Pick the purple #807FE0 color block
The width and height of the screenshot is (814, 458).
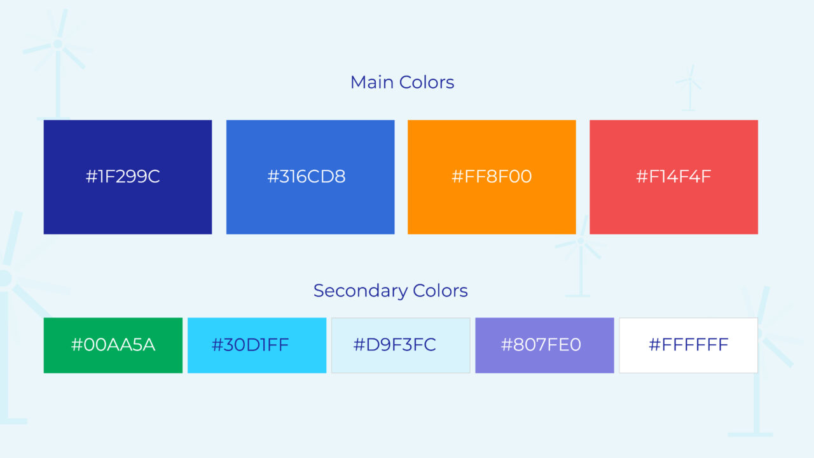point(544,345)
